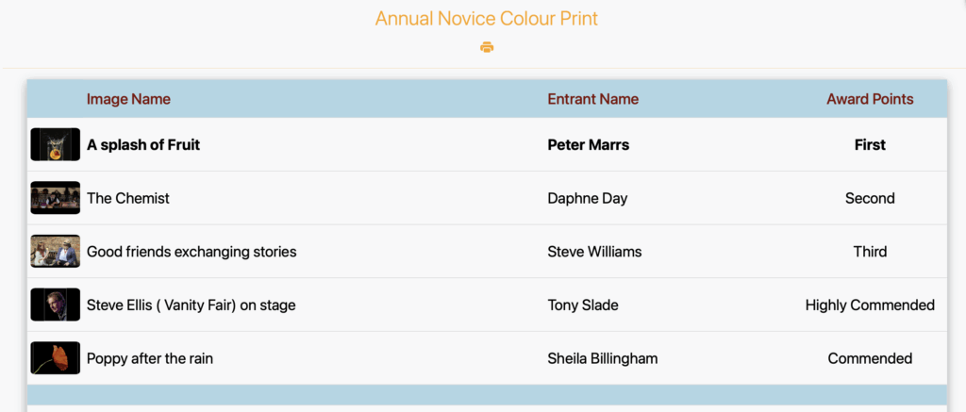Select the A splash of Fruit title
This screenshot has height=412, width=966.
[x=143, y=145]
